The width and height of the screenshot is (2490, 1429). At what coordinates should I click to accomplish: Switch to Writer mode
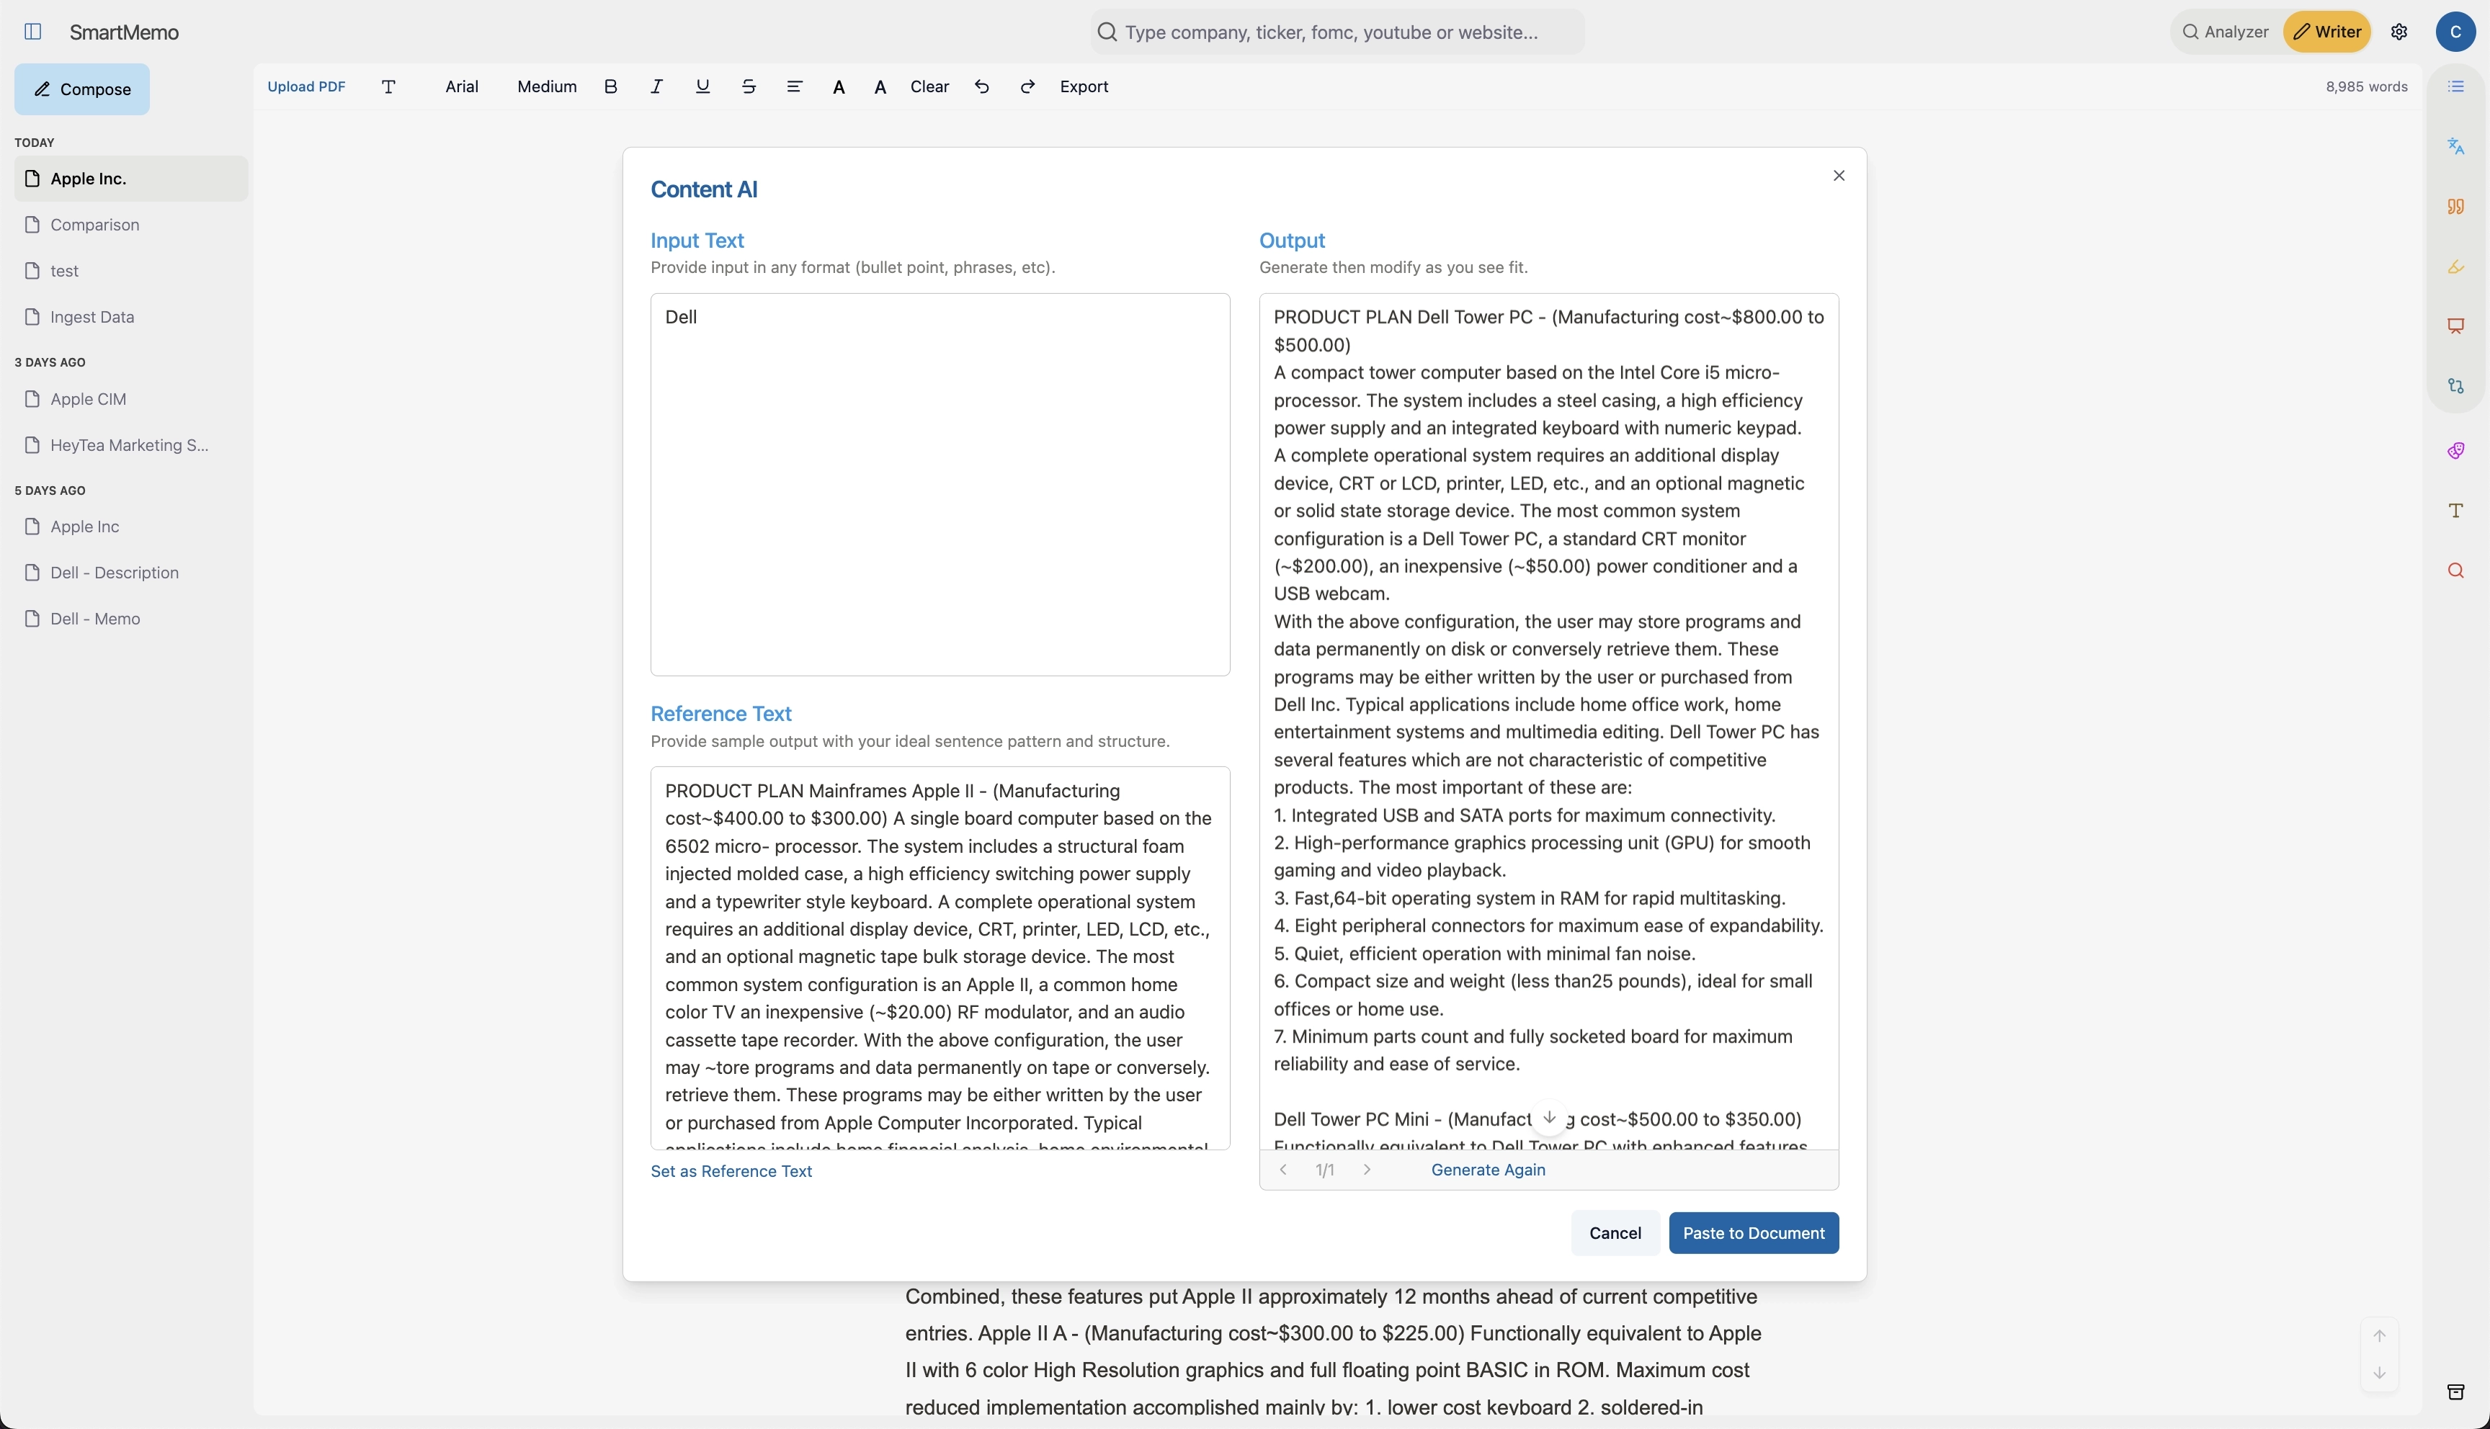2327,32
